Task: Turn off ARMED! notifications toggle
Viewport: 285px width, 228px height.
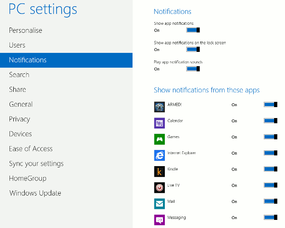Action: (270, 105)
